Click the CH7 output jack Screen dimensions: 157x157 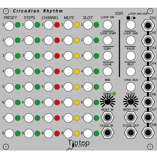(x=148, y=117)
